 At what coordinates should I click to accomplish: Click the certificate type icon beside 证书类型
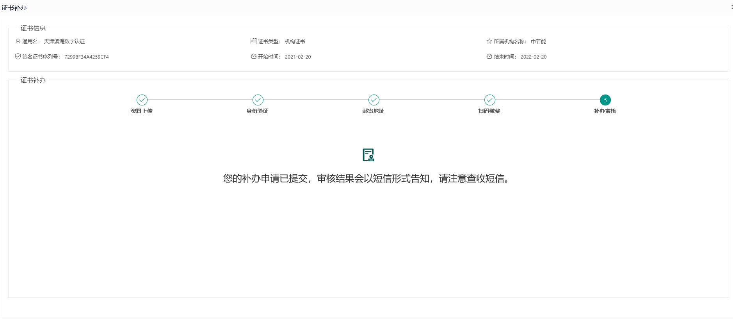point(254,41)
